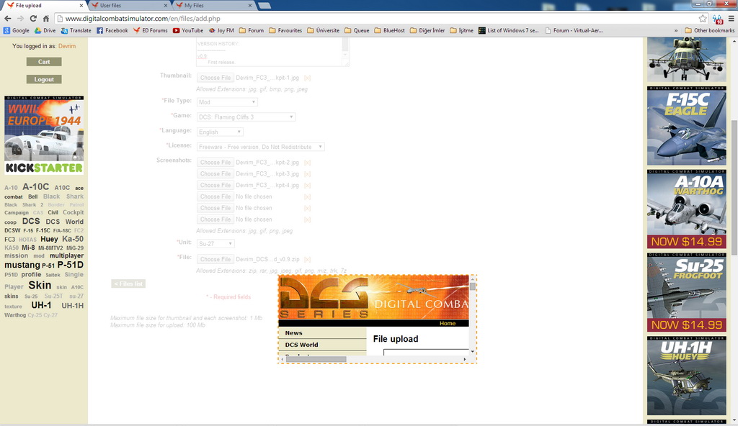Image resolution: width=738 pixels, height=426 pixels.
Task: Open the Su-25 Frogfoot advertisement
Action: 686,292
